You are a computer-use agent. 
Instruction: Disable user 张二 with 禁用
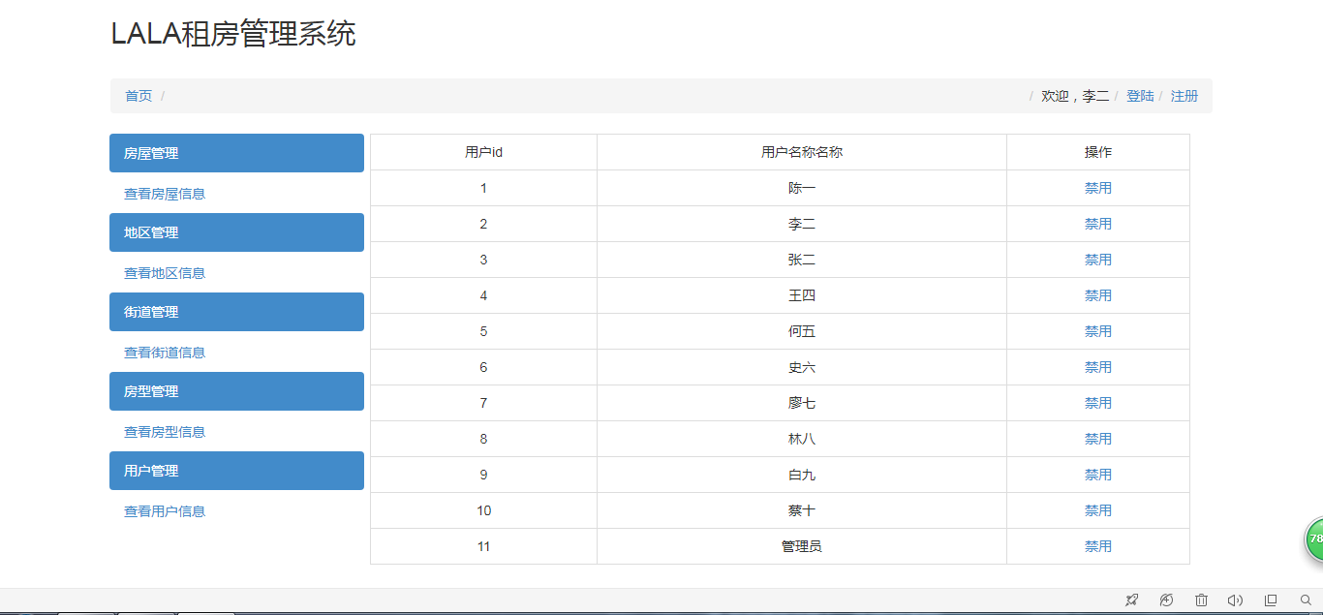1098,260
